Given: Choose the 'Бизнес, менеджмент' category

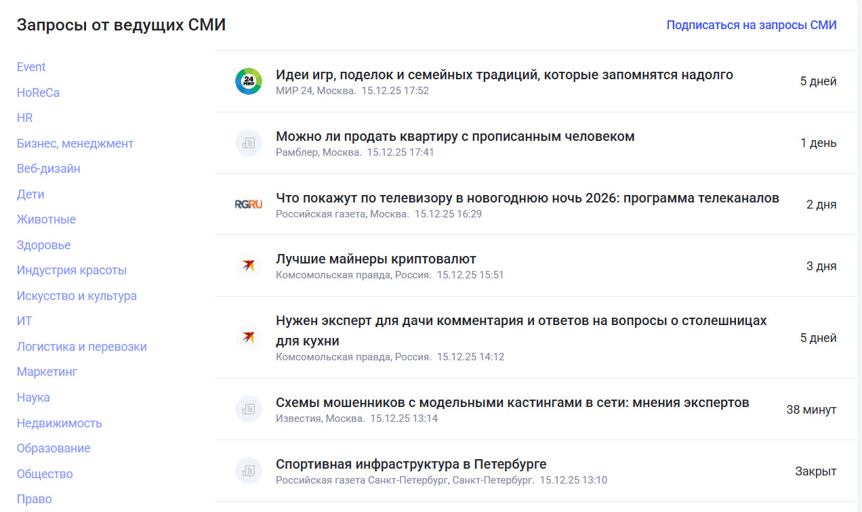Looking at the screenshot, I should [x=75, y=144].
